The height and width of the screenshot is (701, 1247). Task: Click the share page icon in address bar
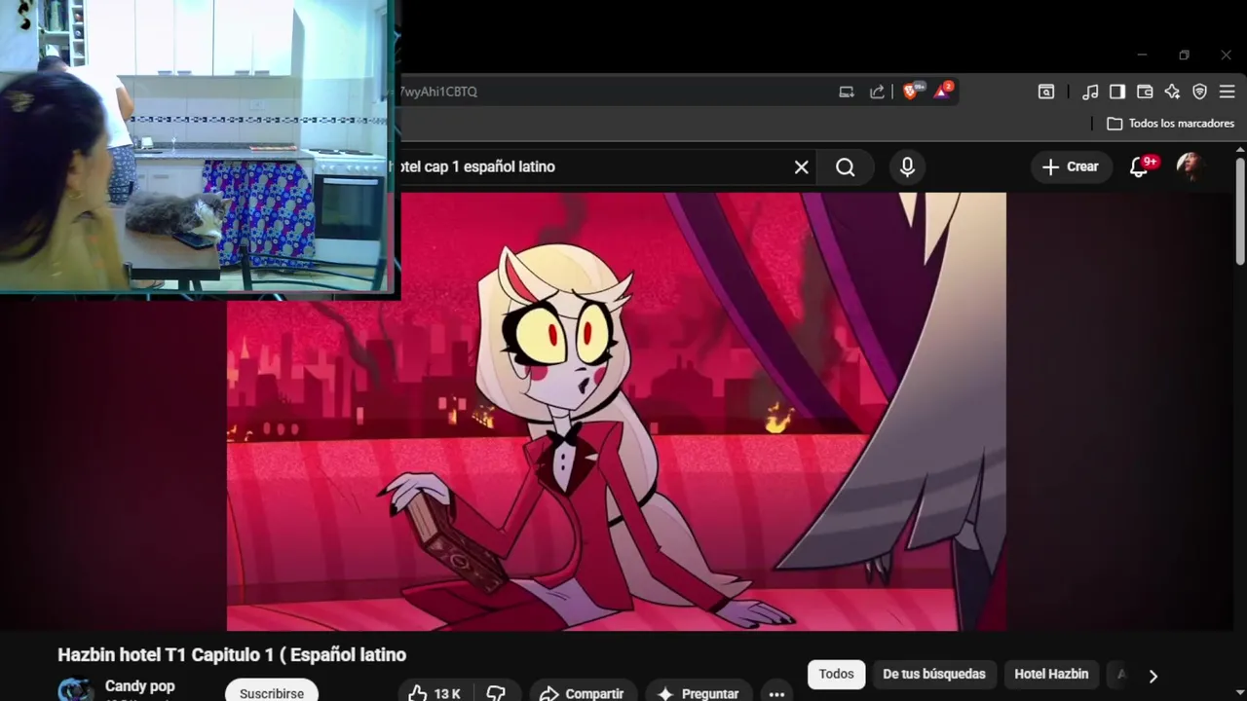point(877,92)
